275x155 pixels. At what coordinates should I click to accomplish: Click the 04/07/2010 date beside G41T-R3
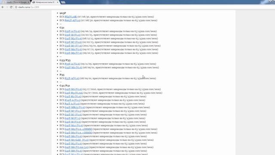click(x=91, y=93)
